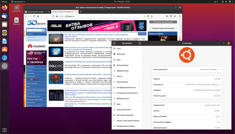This screenshot has height=134, width=235.
Task: Open Обзор activities overview
Action: point(4,2)
